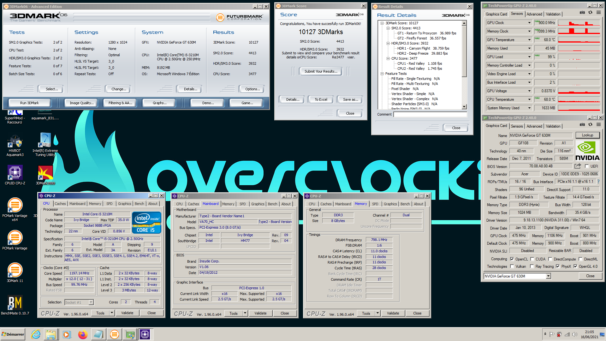Click bus interface question mark icon
Screen dimensions: 606x341
pyautogui.click(x=598, y=182)
